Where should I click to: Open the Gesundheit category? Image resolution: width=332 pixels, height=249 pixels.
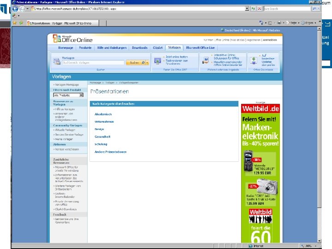click(102, 137)
